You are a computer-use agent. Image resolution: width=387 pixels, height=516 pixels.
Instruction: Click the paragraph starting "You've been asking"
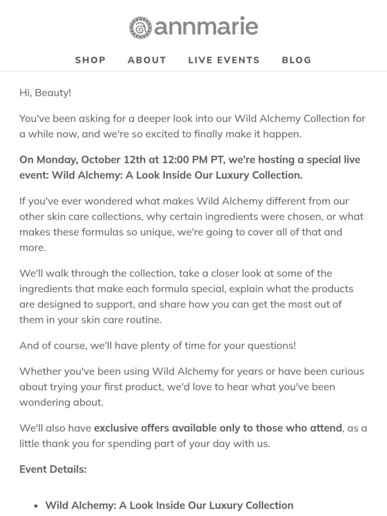(x=192, y=126)
